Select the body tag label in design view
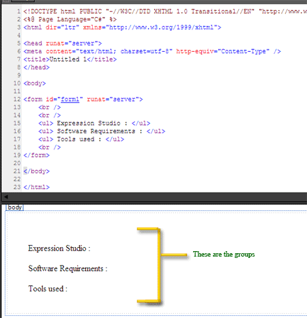 (x=14, y=207)
